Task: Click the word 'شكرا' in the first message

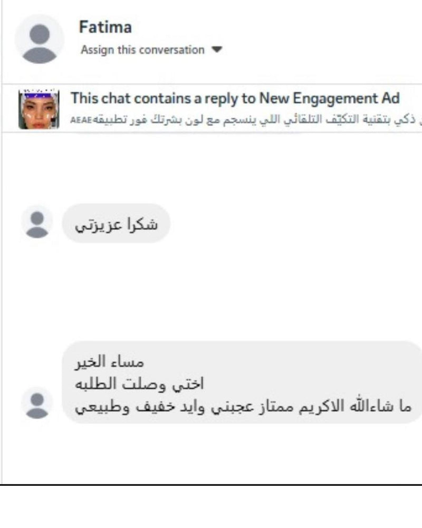Action: [x=142, y=224]
